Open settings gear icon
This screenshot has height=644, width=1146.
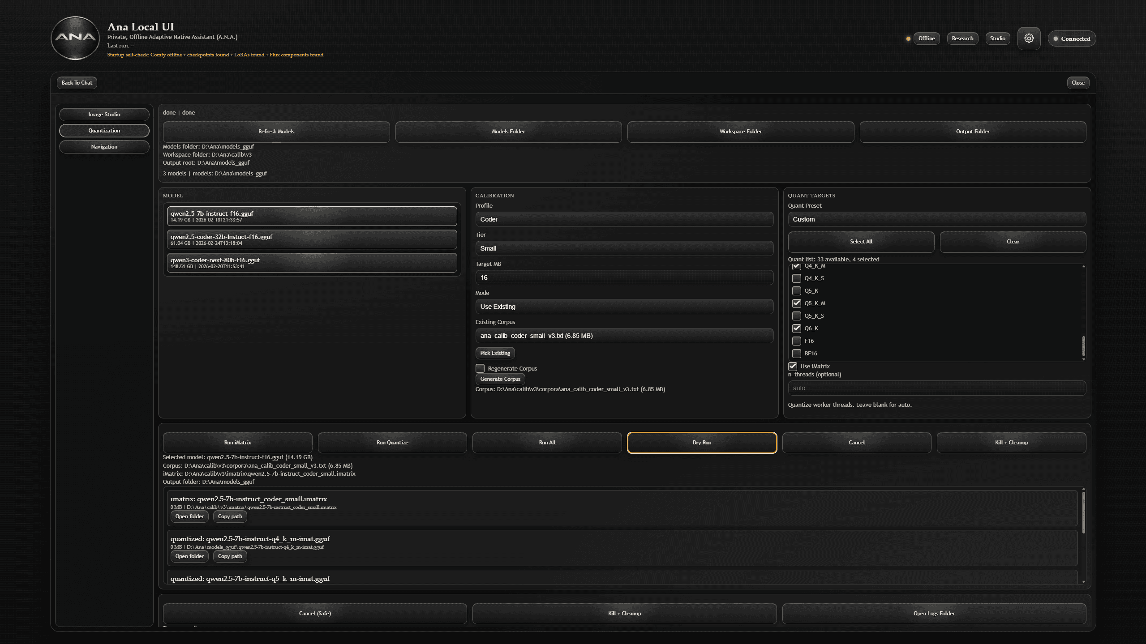1029,38
